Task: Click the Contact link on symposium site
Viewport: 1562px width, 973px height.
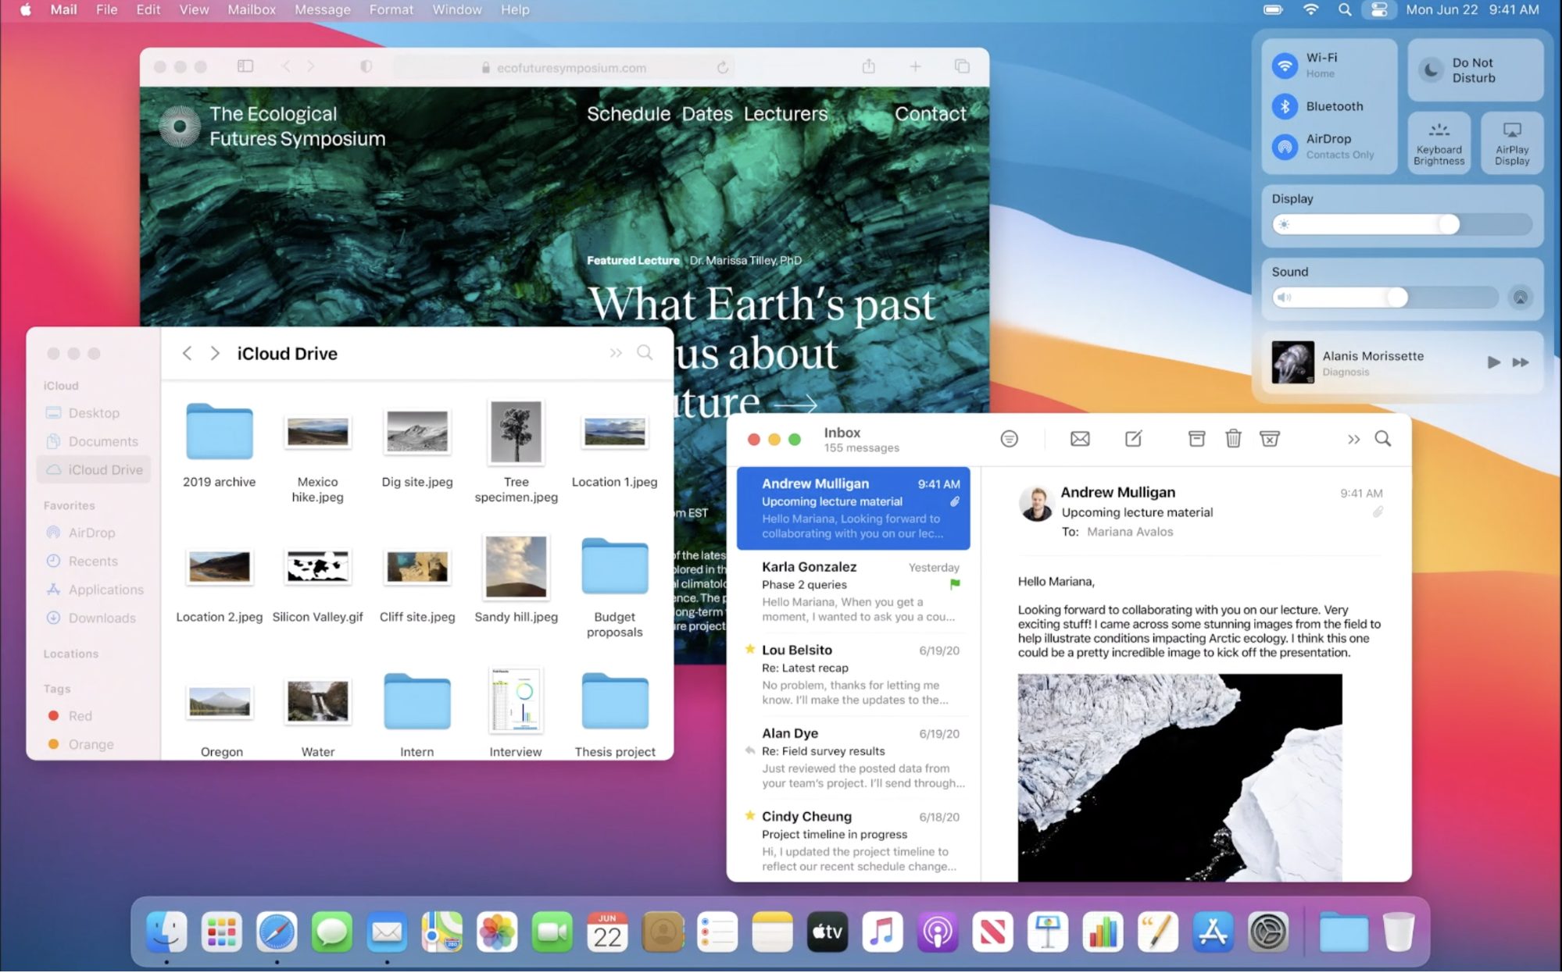Action: coord(930,113)
